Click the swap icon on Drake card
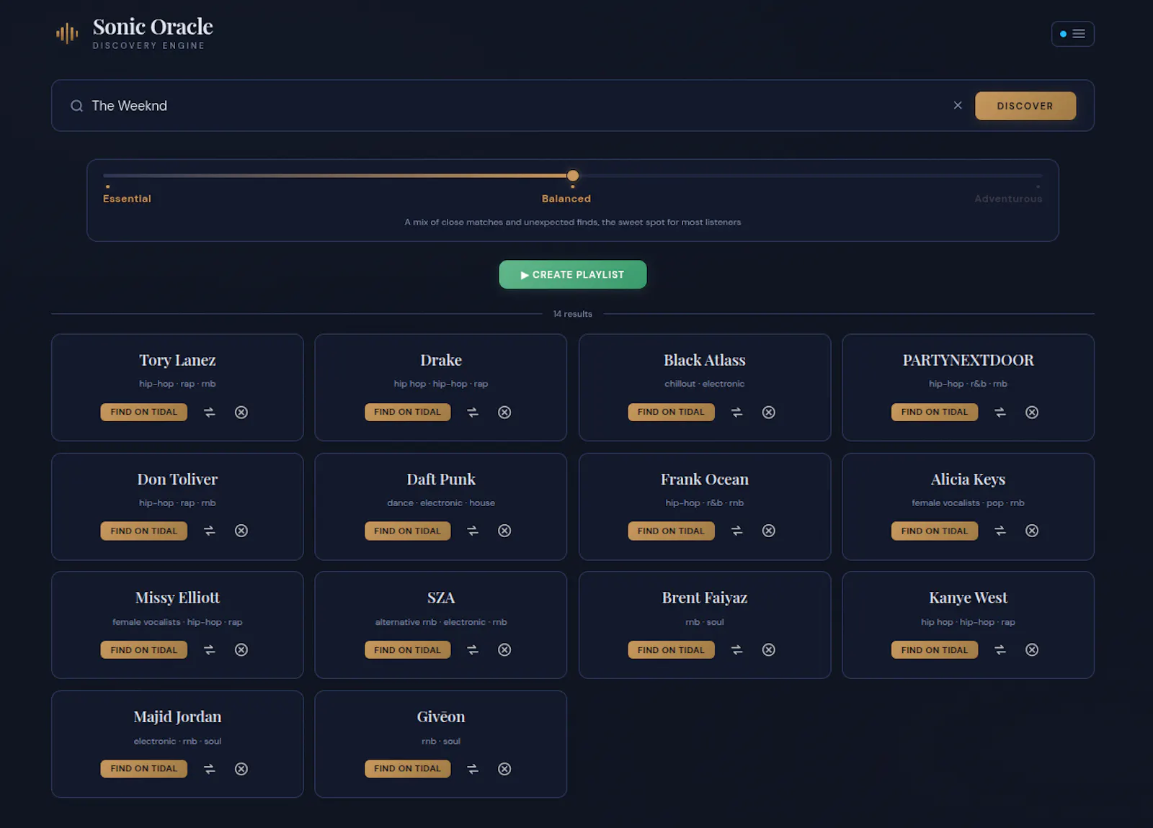The width and height of the screenshot is (1153, 828). click(473, 413)
